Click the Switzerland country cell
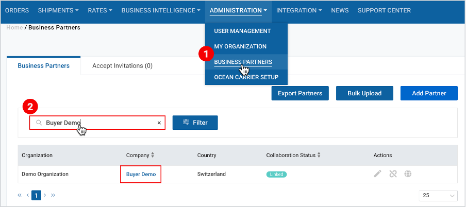This screenshot has width=466, height=207. pyautogui.click(x=211, y=174)
